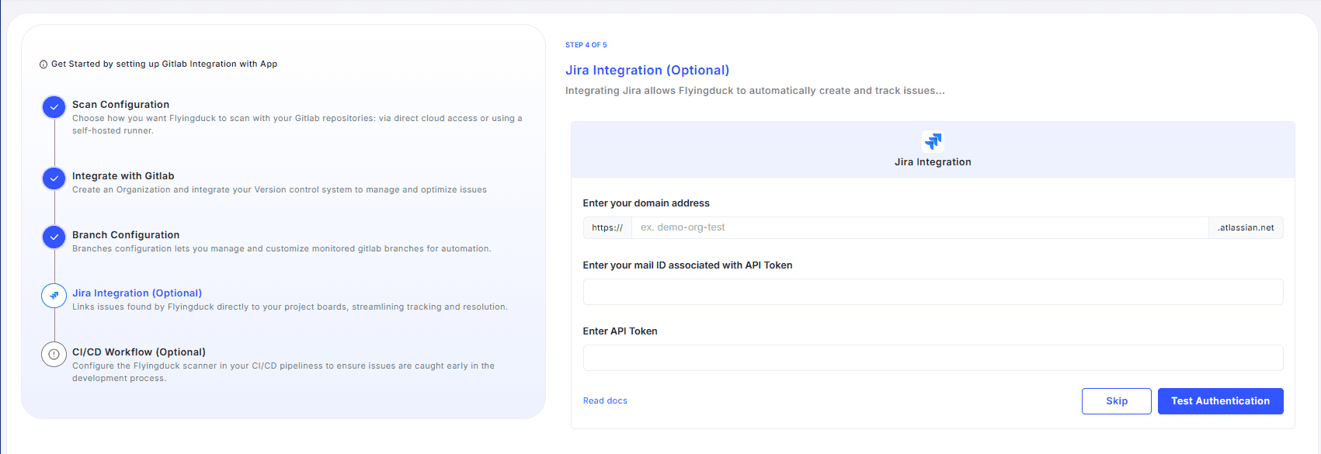Open CI/CD Workflow (Optional) step
The width and height of the screenshot is (1321, 454).
pos(139,352)
